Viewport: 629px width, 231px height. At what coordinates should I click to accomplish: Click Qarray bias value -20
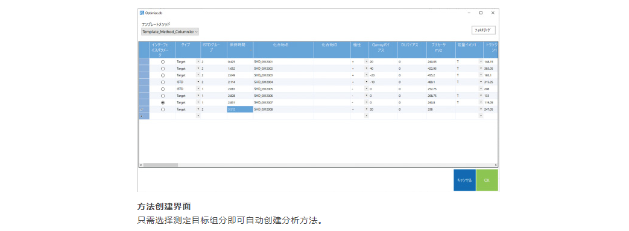[x=373, y=75]
